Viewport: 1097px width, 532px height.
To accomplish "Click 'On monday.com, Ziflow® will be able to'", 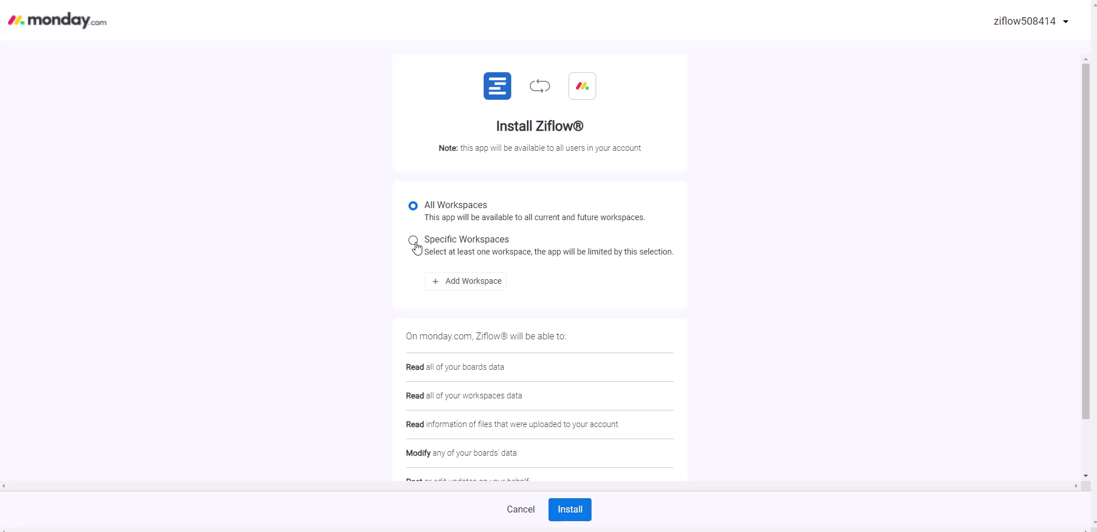I will [486, 337].
